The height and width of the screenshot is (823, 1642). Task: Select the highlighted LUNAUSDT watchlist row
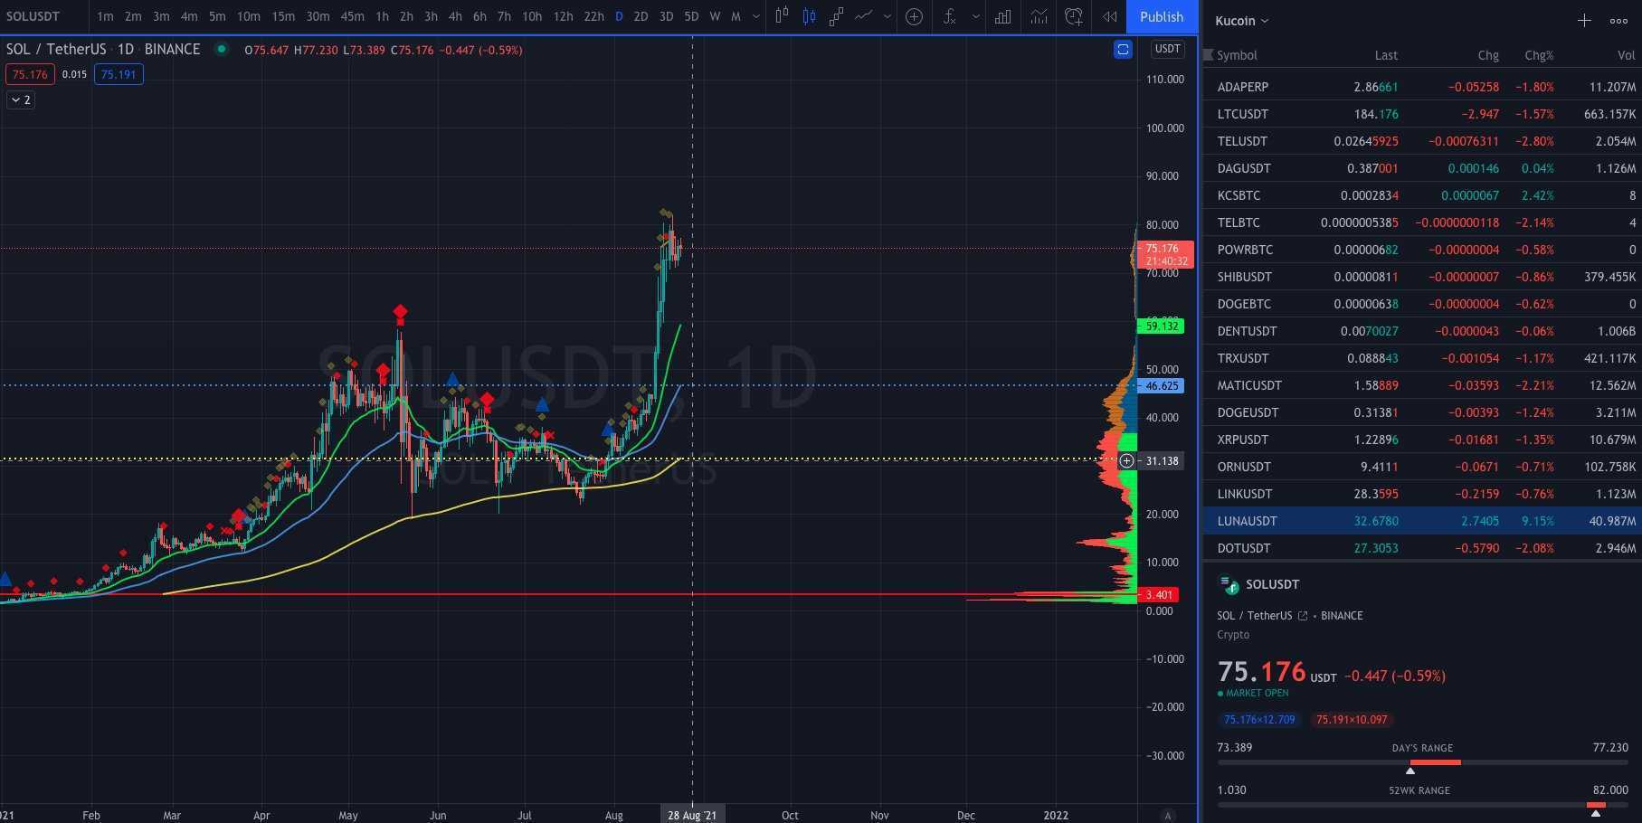[1421, 521]
